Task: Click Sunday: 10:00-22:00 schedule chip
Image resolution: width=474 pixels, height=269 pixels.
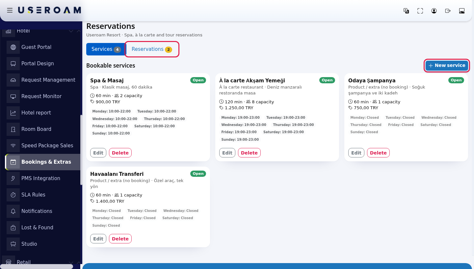Action: (x=111, y=134)
